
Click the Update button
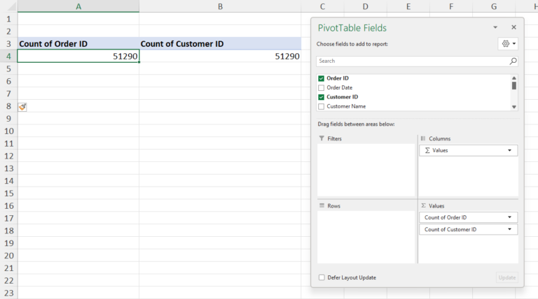point(506,277)
